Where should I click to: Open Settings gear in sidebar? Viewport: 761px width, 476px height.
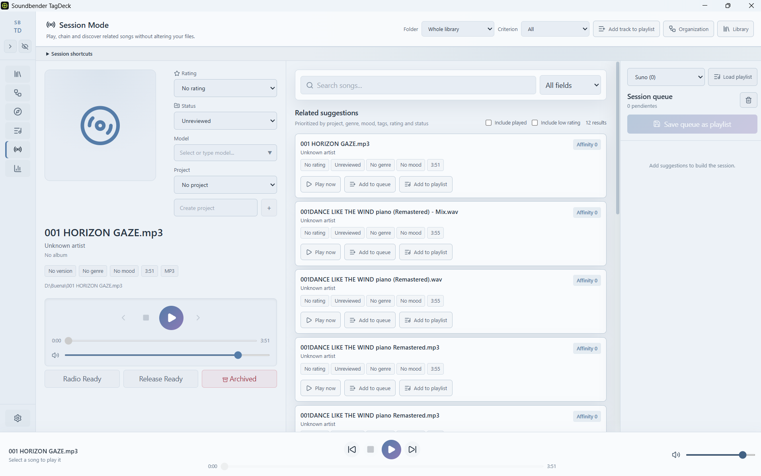(x=18, y=418)
